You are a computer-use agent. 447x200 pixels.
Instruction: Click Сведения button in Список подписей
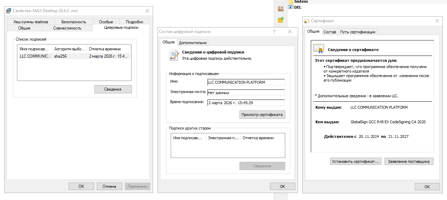(113, 89)
